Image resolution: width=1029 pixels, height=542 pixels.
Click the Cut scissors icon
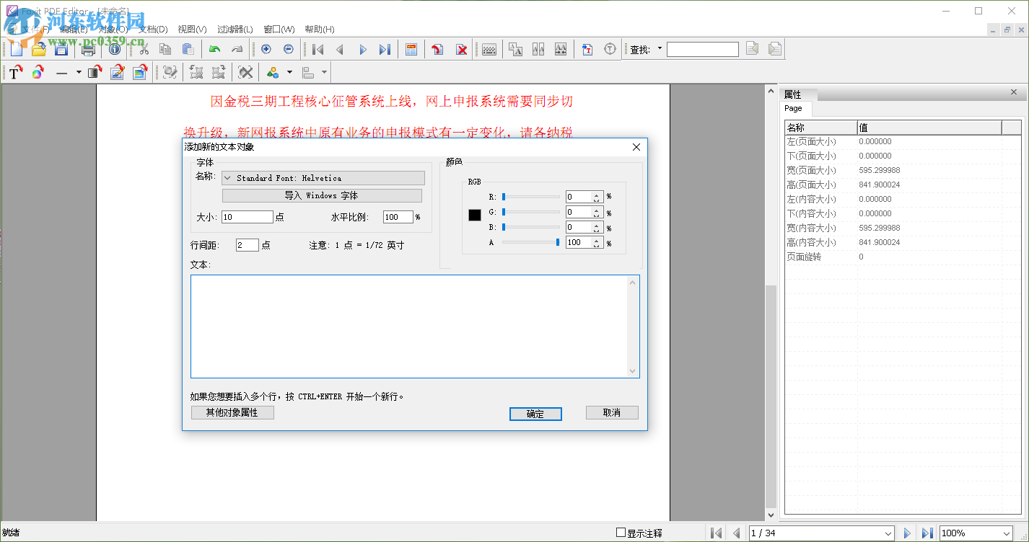143,49
